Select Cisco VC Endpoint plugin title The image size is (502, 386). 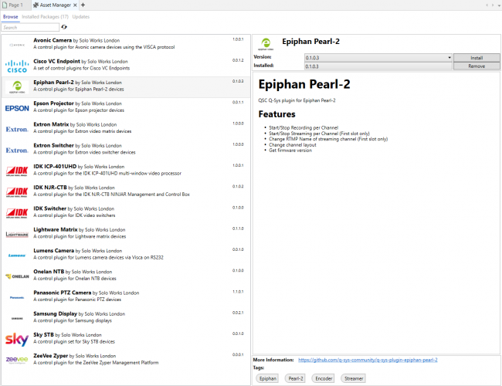(x=56, y=61)
